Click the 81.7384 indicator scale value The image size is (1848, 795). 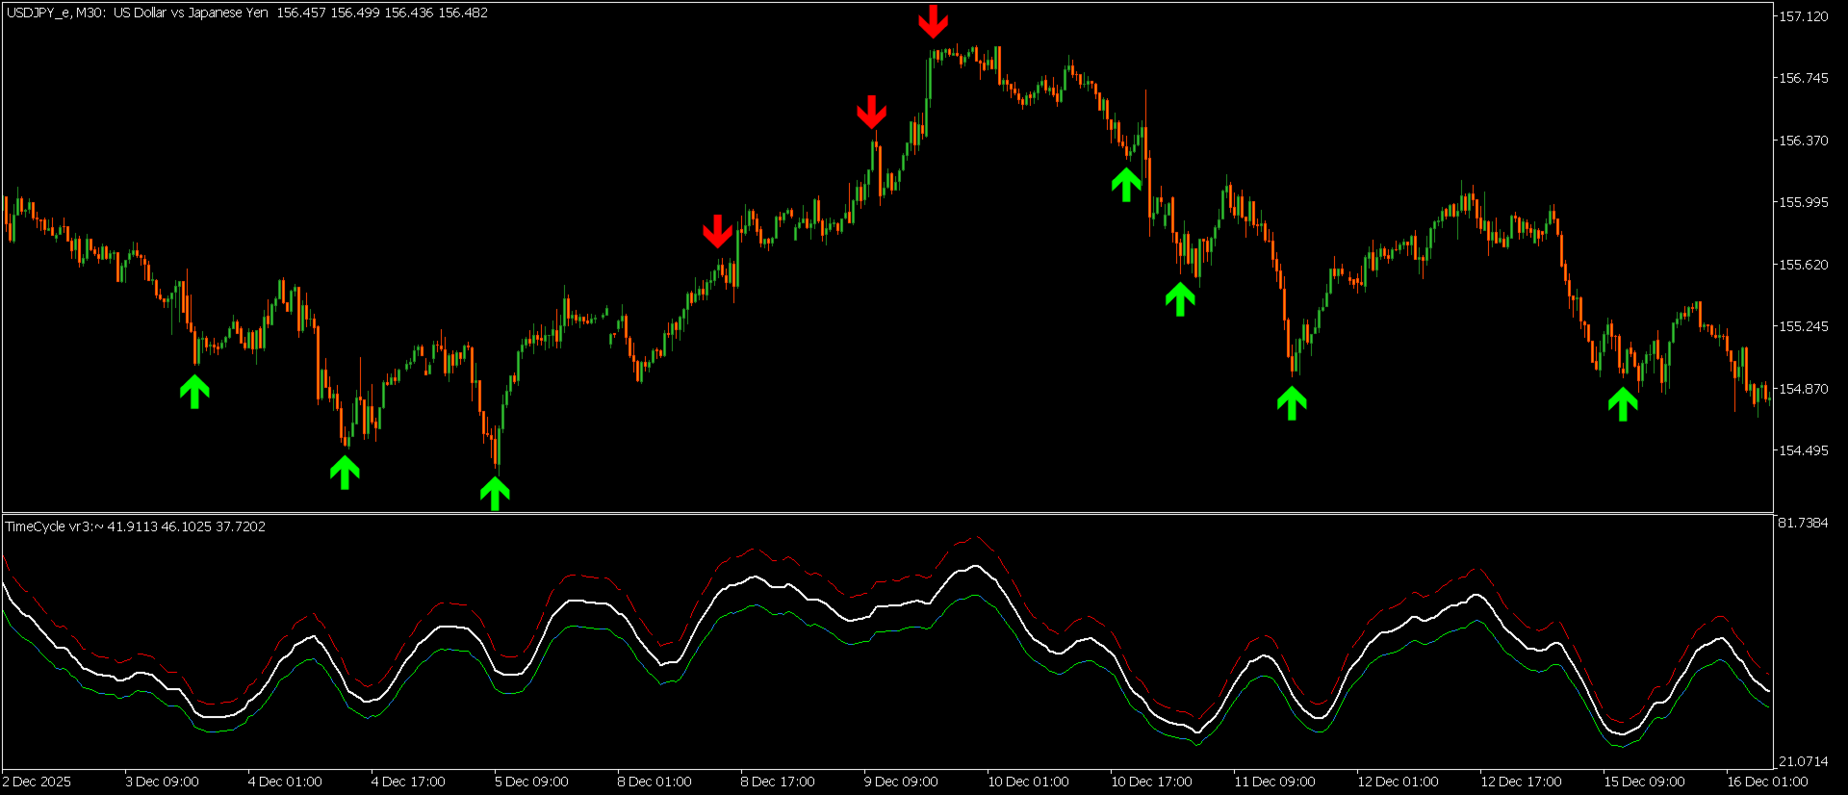[x=1803, y=523]
